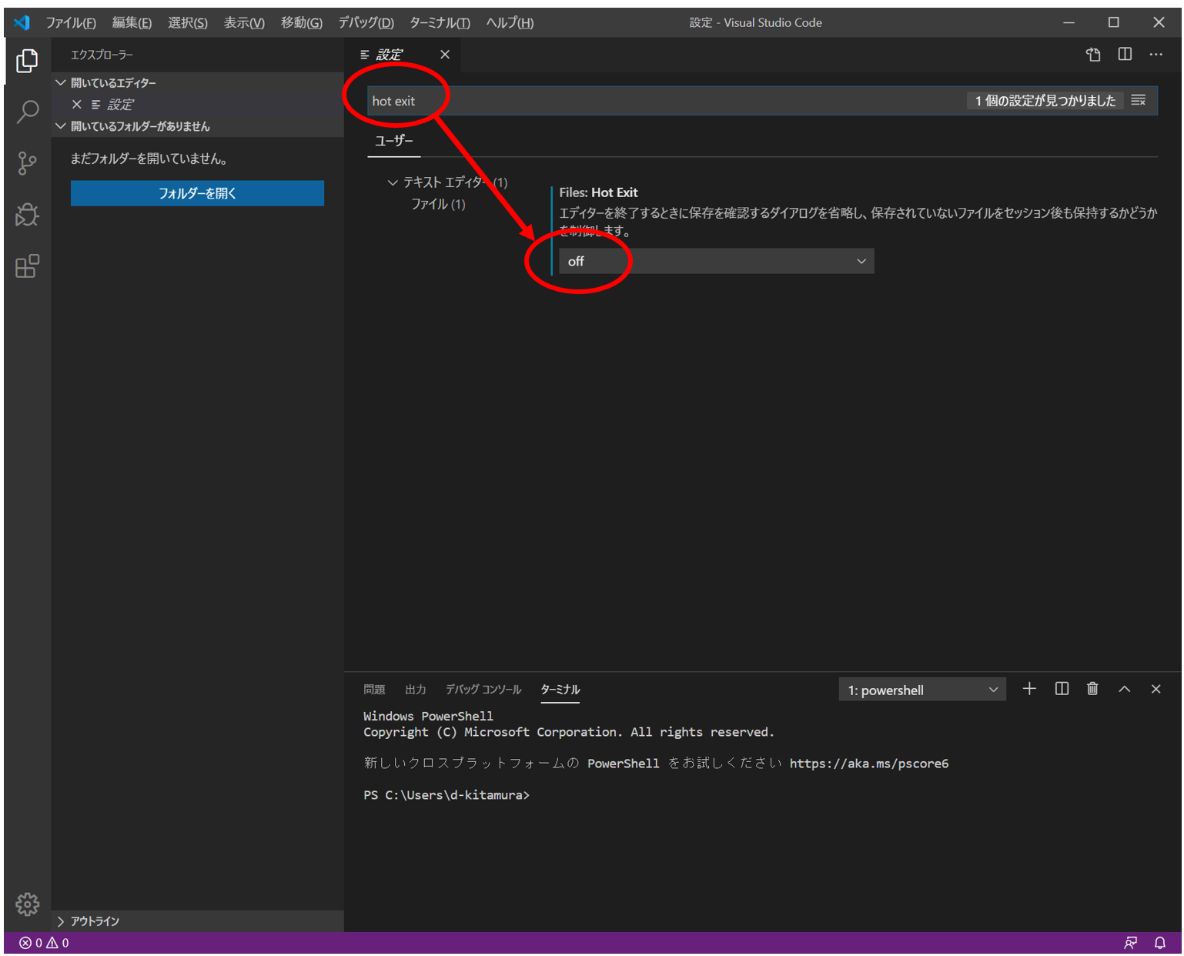Open the 選択(S) menu
The image size is (1184, 956).
pyautogui.click(x=188, y=23)
